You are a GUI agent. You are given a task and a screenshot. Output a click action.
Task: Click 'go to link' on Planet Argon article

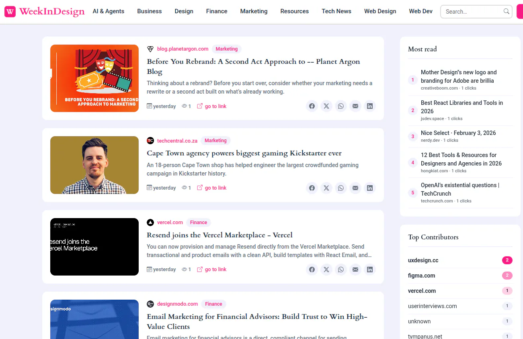point(215,106)
